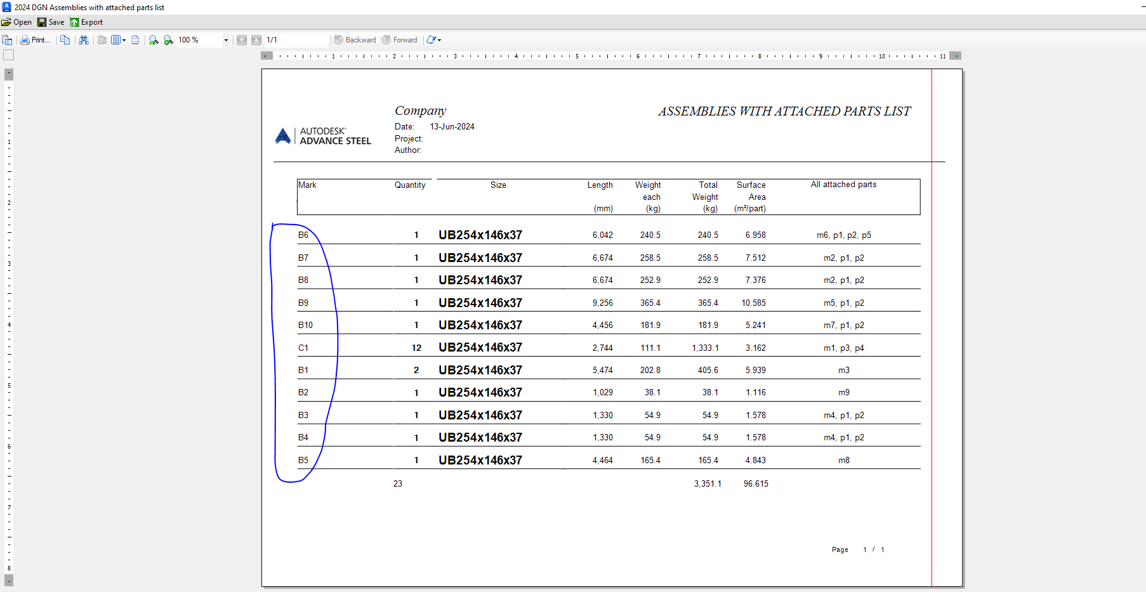
Task: Go to next page with down arrow
Action: (256, 39)
